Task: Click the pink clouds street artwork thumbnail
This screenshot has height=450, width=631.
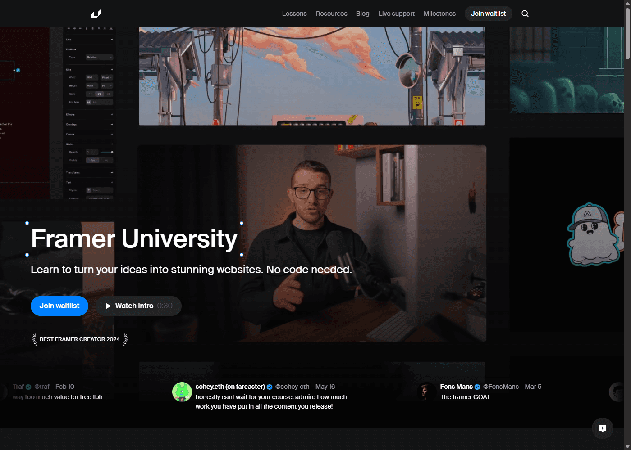Action: (x=312, y=76)
